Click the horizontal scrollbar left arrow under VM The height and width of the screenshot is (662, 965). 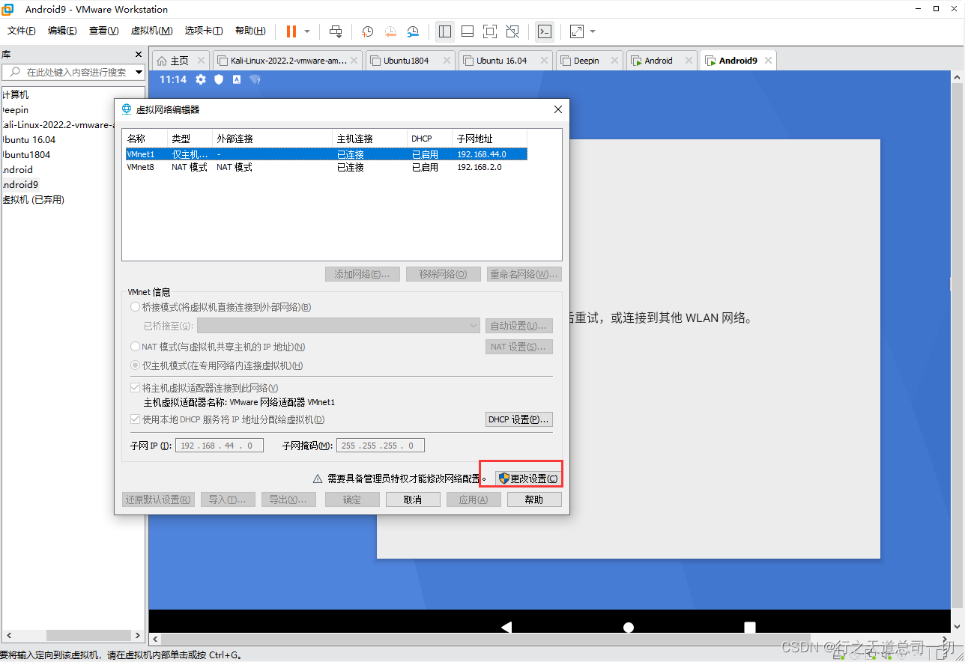point(155,640)
